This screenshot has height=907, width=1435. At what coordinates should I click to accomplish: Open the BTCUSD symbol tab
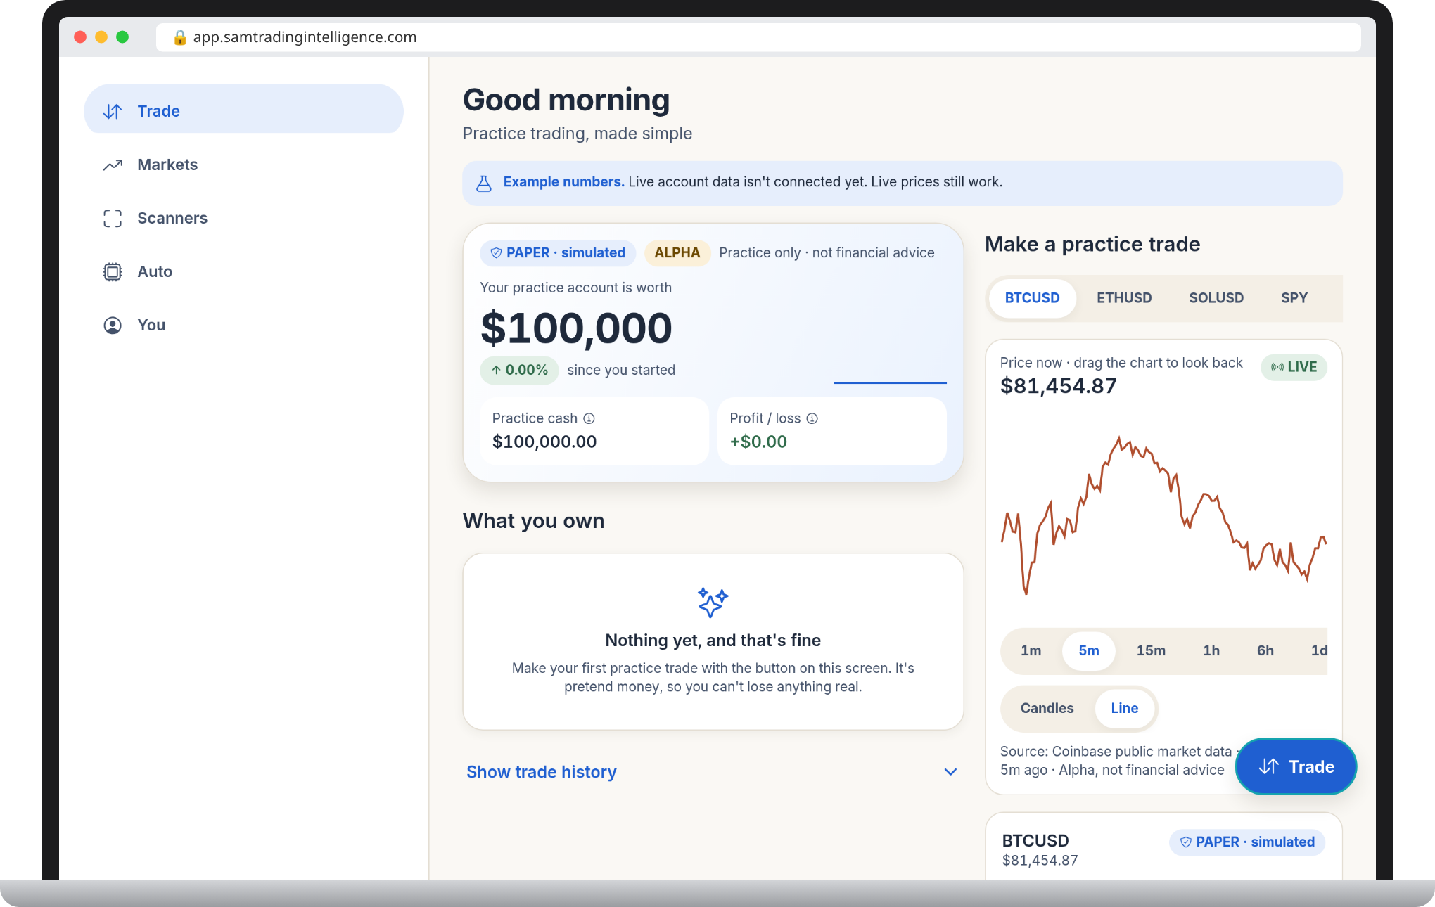(1032, 297)
